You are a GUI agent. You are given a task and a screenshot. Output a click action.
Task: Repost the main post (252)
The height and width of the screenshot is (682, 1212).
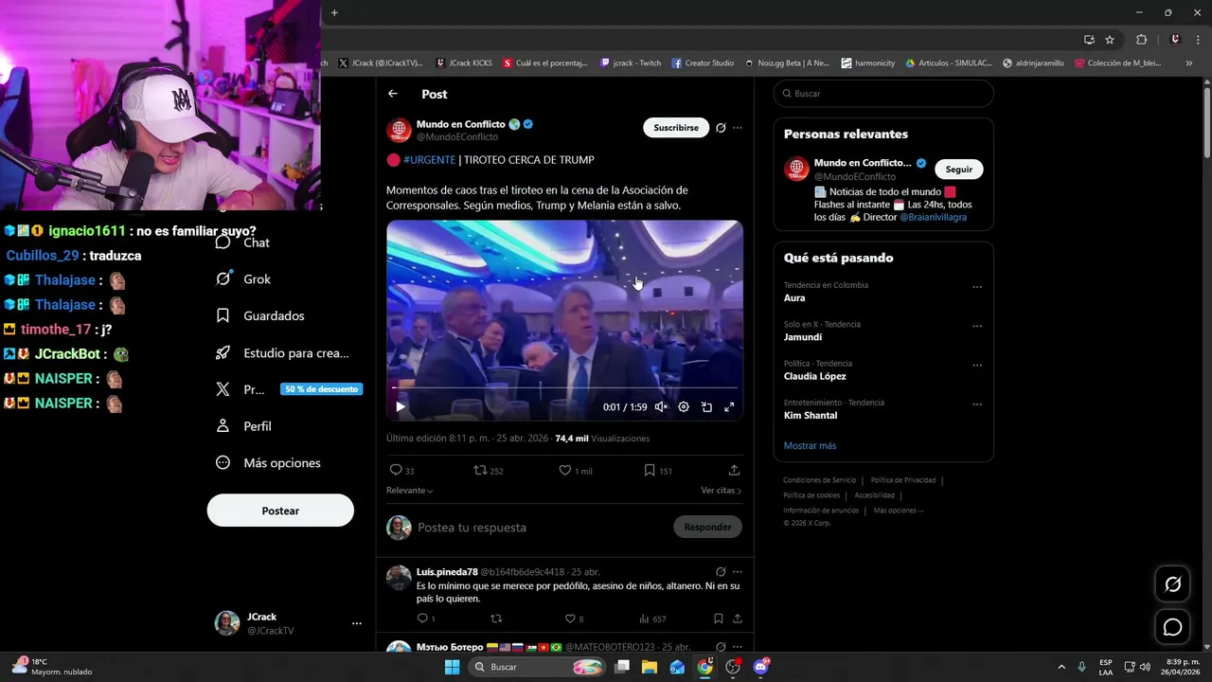point(488,470)
